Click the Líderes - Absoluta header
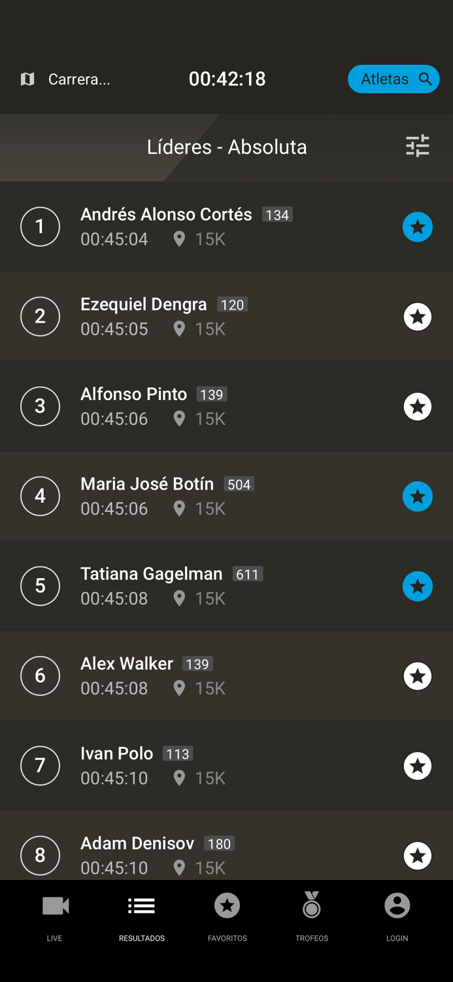This screenshot has width=453, height=982. 227,146
